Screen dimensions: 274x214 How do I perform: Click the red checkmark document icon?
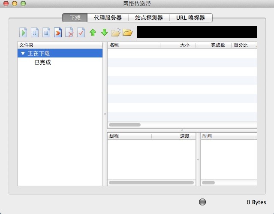pos(81,33)
